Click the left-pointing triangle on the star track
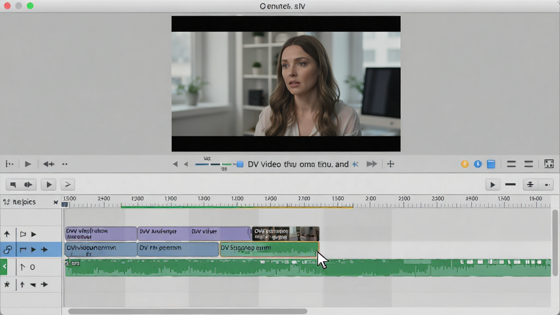 tap(33, 284)
